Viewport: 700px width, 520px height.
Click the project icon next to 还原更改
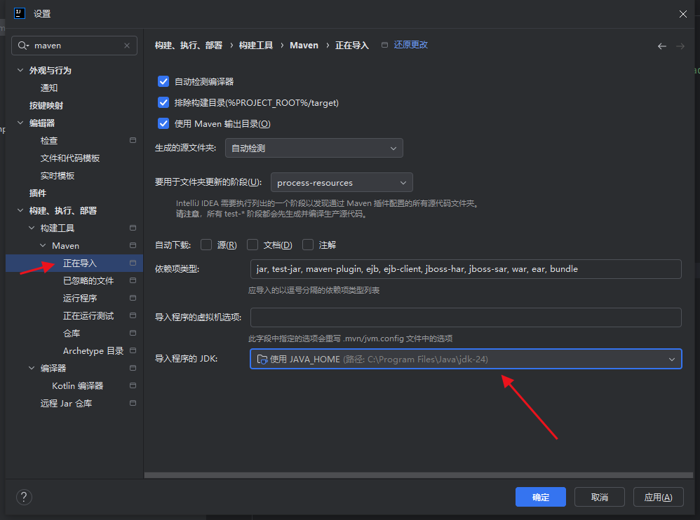[384, 45]
